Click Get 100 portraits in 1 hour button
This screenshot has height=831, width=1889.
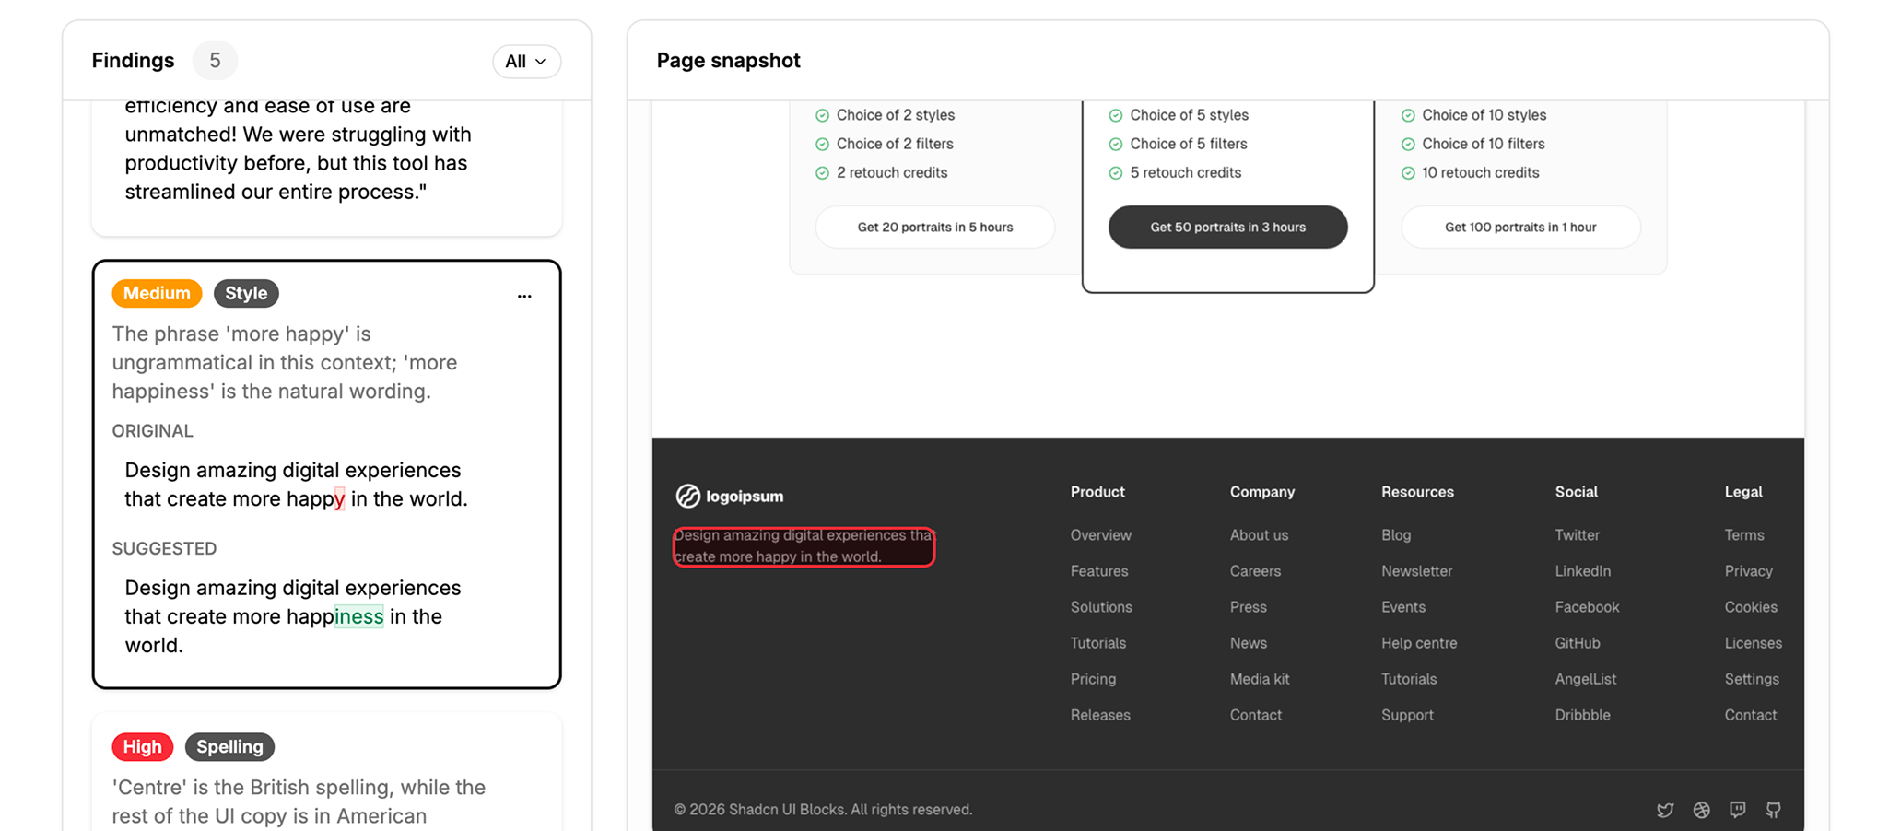point(1520,227)
